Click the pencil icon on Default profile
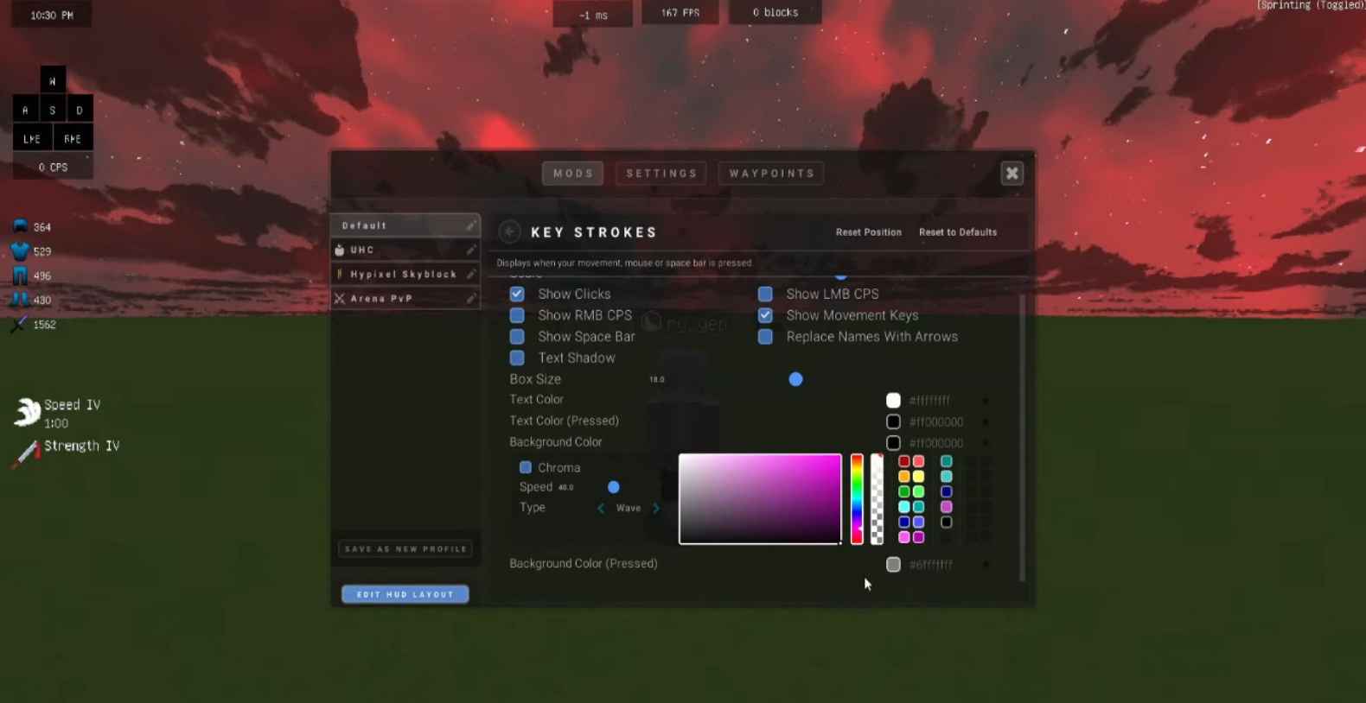Screen dimensions: 1366x703 point(470,225)
